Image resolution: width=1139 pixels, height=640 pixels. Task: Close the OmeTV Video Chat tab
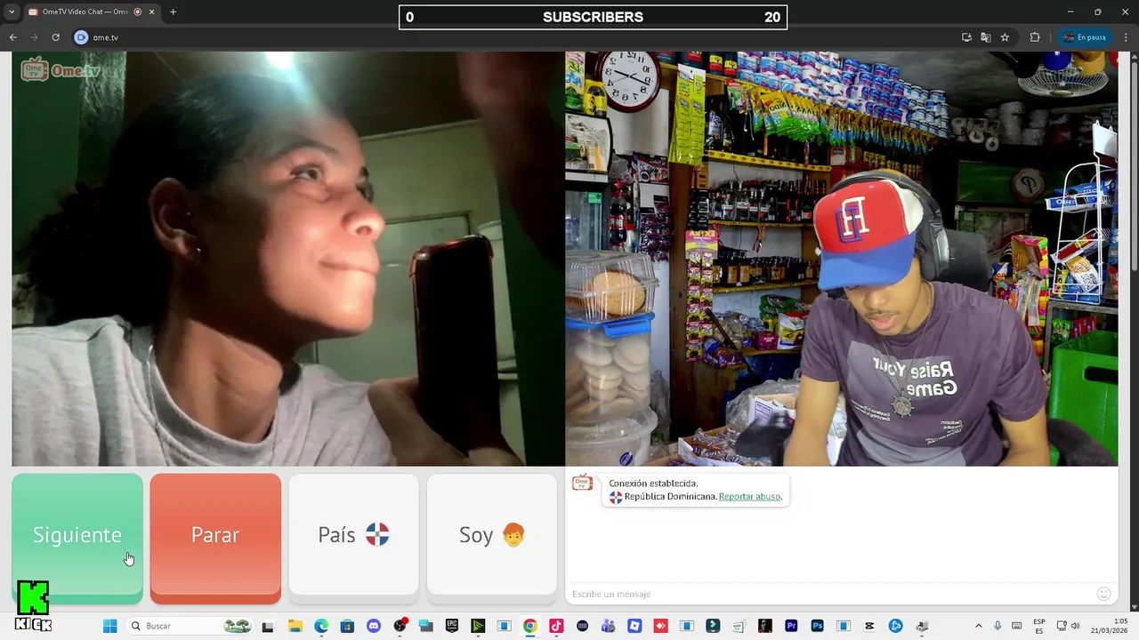point(151,12)
